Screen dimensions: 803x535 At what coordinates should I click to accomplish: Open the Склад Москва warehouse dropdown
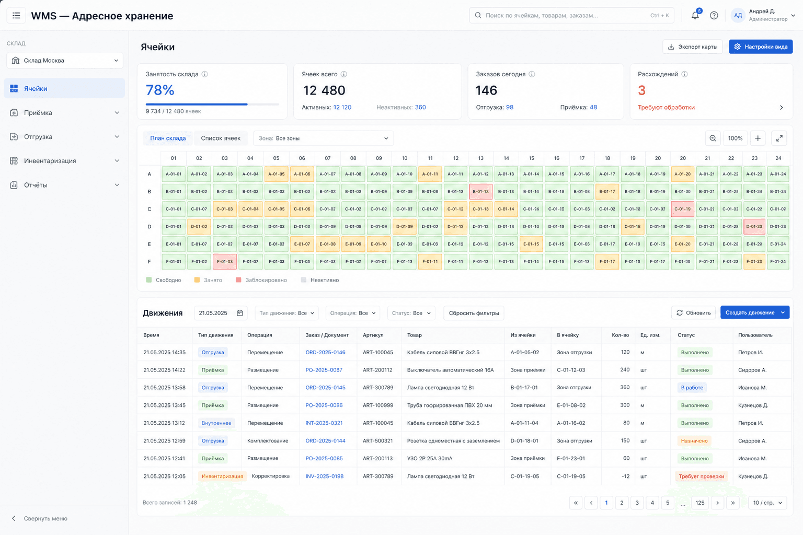coord(65,61)
